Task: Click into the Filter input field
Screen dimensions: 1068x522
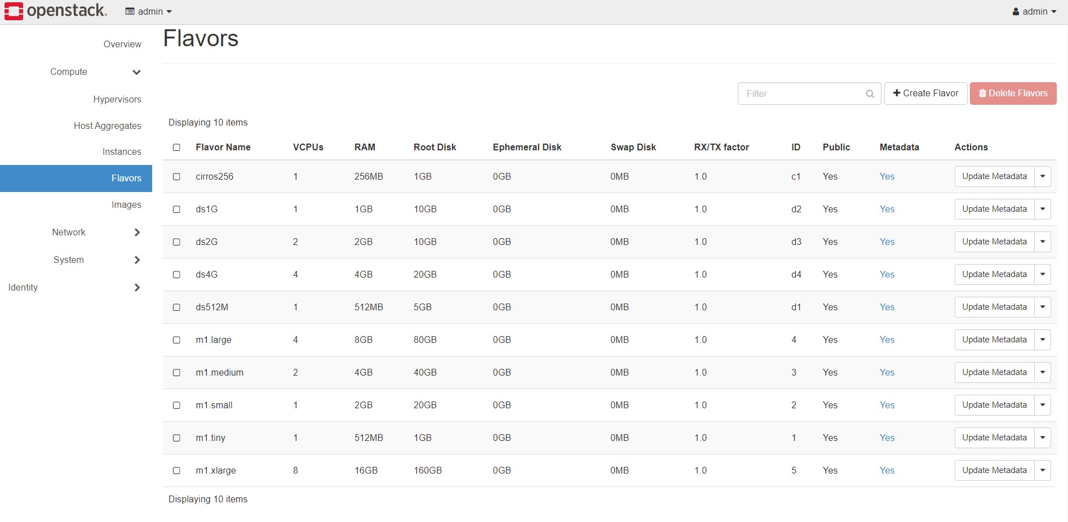Action: pos(800,94)
